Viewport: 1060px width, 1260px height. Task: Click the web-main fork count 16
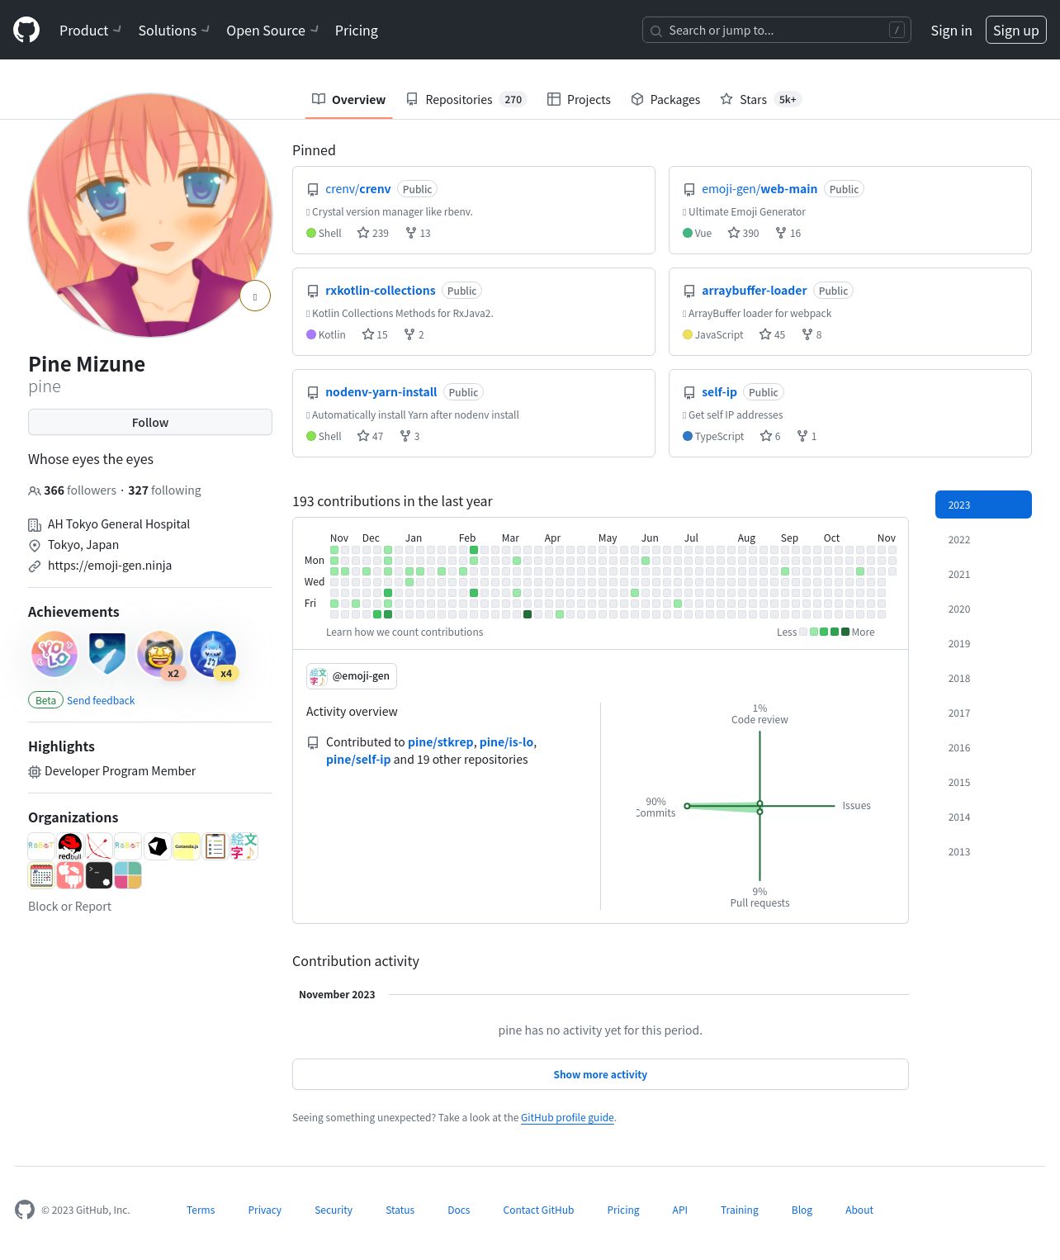click(788, 233)
